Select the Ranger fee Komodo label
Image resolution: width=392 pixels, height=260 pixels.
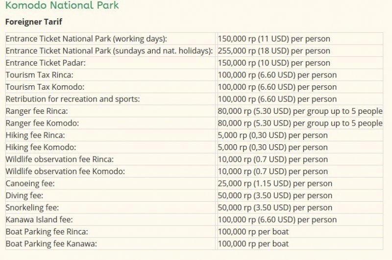tap(42, 123)
